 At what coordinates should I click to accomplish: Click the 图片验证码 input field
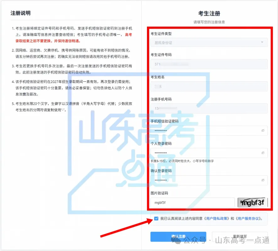click(x=192, y=203)
